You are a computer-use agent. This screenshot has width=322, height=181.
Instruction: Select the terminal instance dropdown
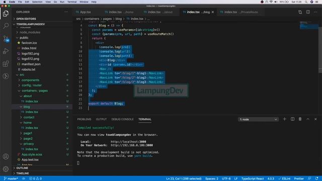[258, 119]
